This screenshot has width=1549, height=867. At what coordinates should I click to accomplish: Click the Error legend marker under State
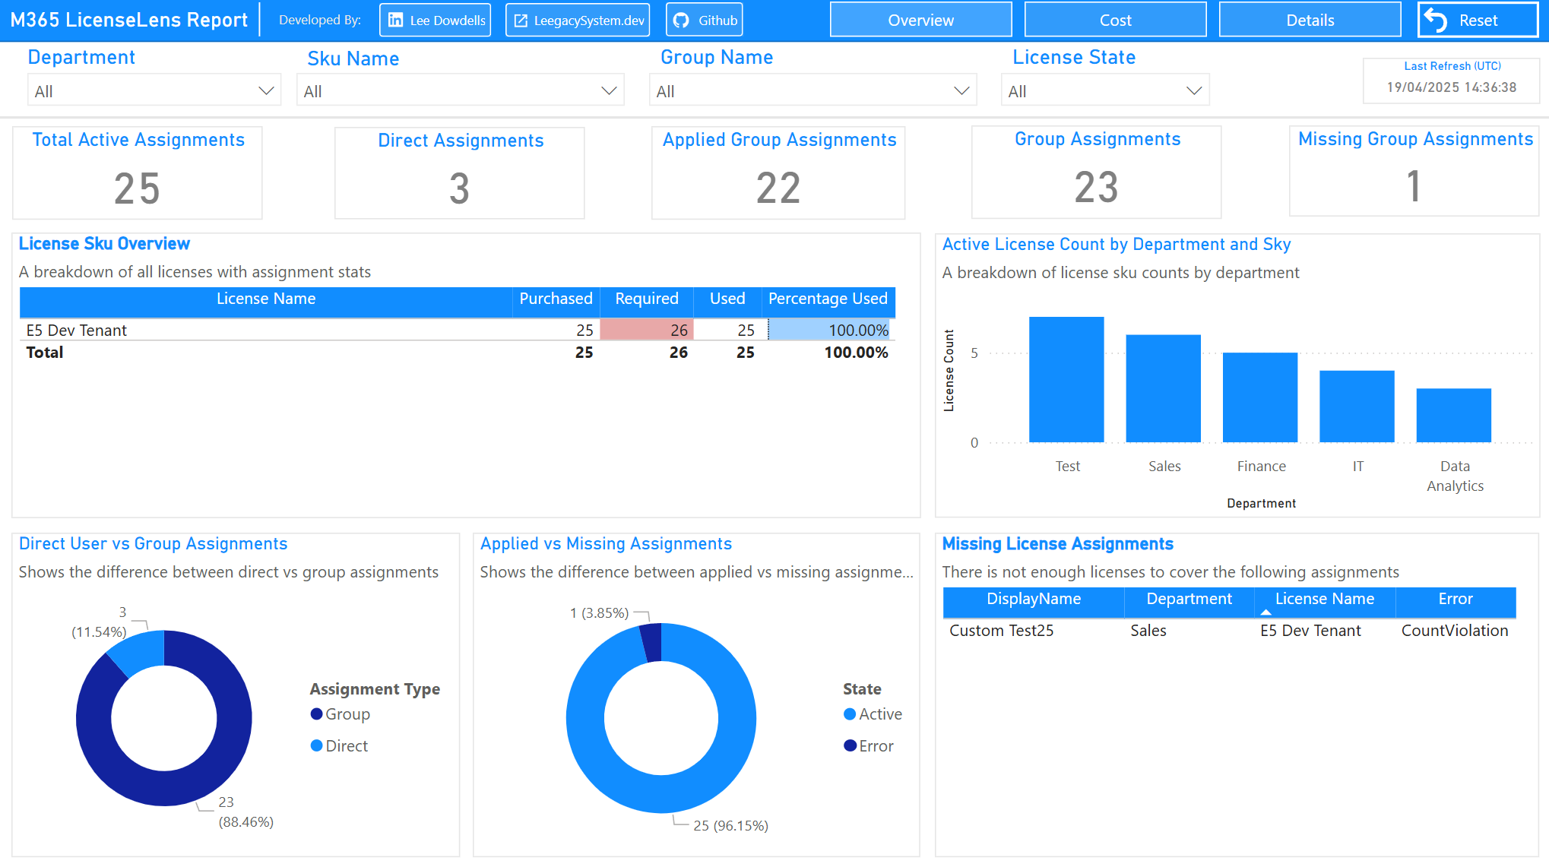click(x=850, y=746)
